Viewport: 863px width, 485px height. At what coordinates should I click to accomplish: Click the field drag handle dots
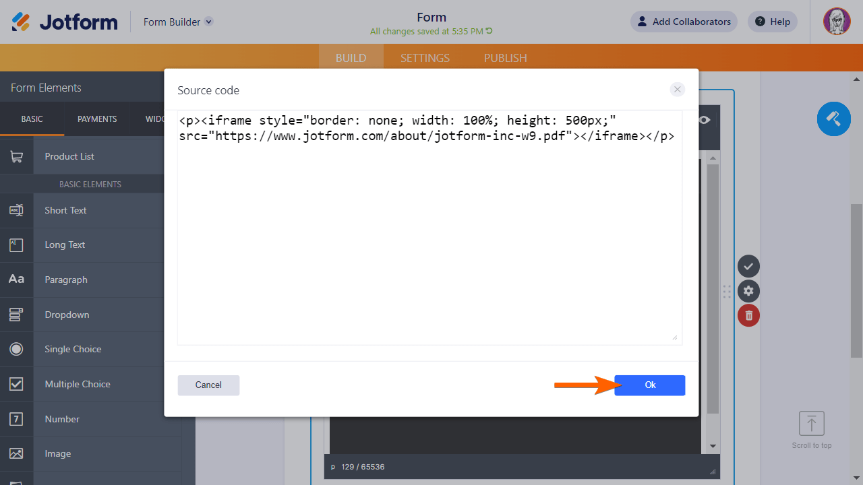pos(727,291)
